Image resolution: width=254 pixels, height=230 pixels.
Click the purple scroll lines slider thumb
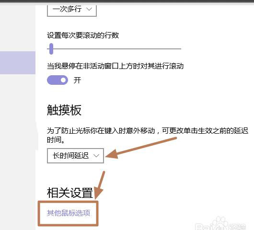[51, 49]
